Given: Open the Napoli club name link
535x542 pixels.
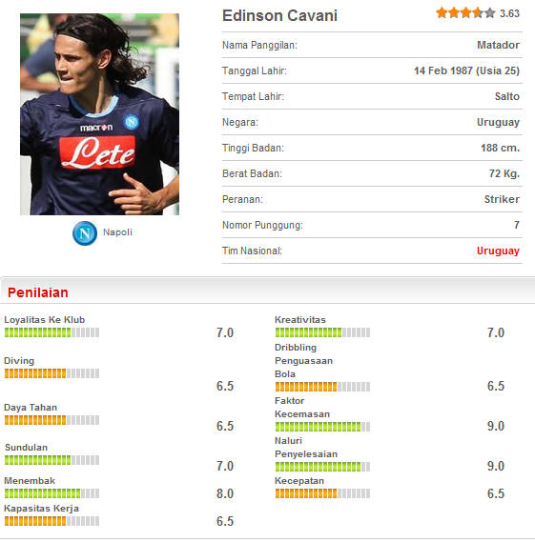Looking at the screenshot, I should [117, 231].
